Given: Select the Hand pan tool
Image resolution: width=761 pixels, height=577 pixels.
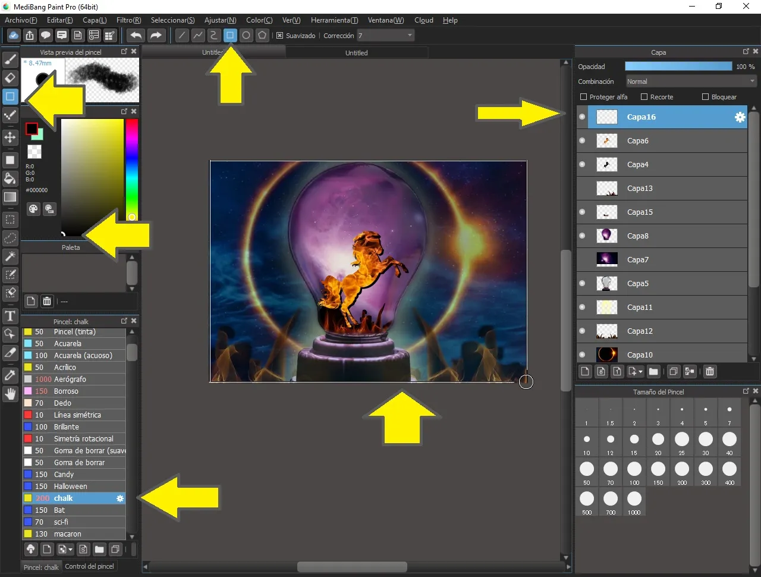Looking at the screenshot, I should pos(10,394).
